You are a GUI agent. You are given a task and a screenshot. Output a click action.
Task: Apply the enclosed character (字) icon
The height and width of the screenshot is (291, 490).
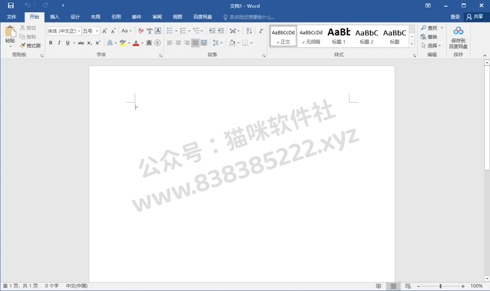(x=157, y=43)
